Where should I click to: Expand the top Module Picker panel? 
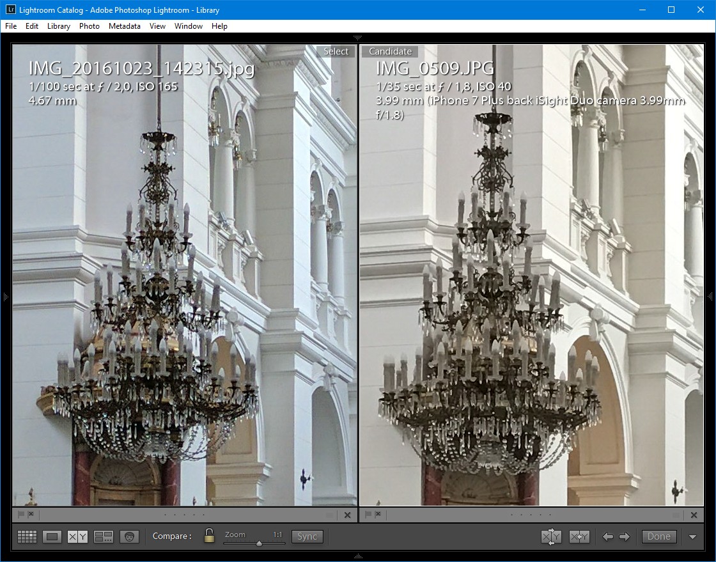tap(358, 38)
